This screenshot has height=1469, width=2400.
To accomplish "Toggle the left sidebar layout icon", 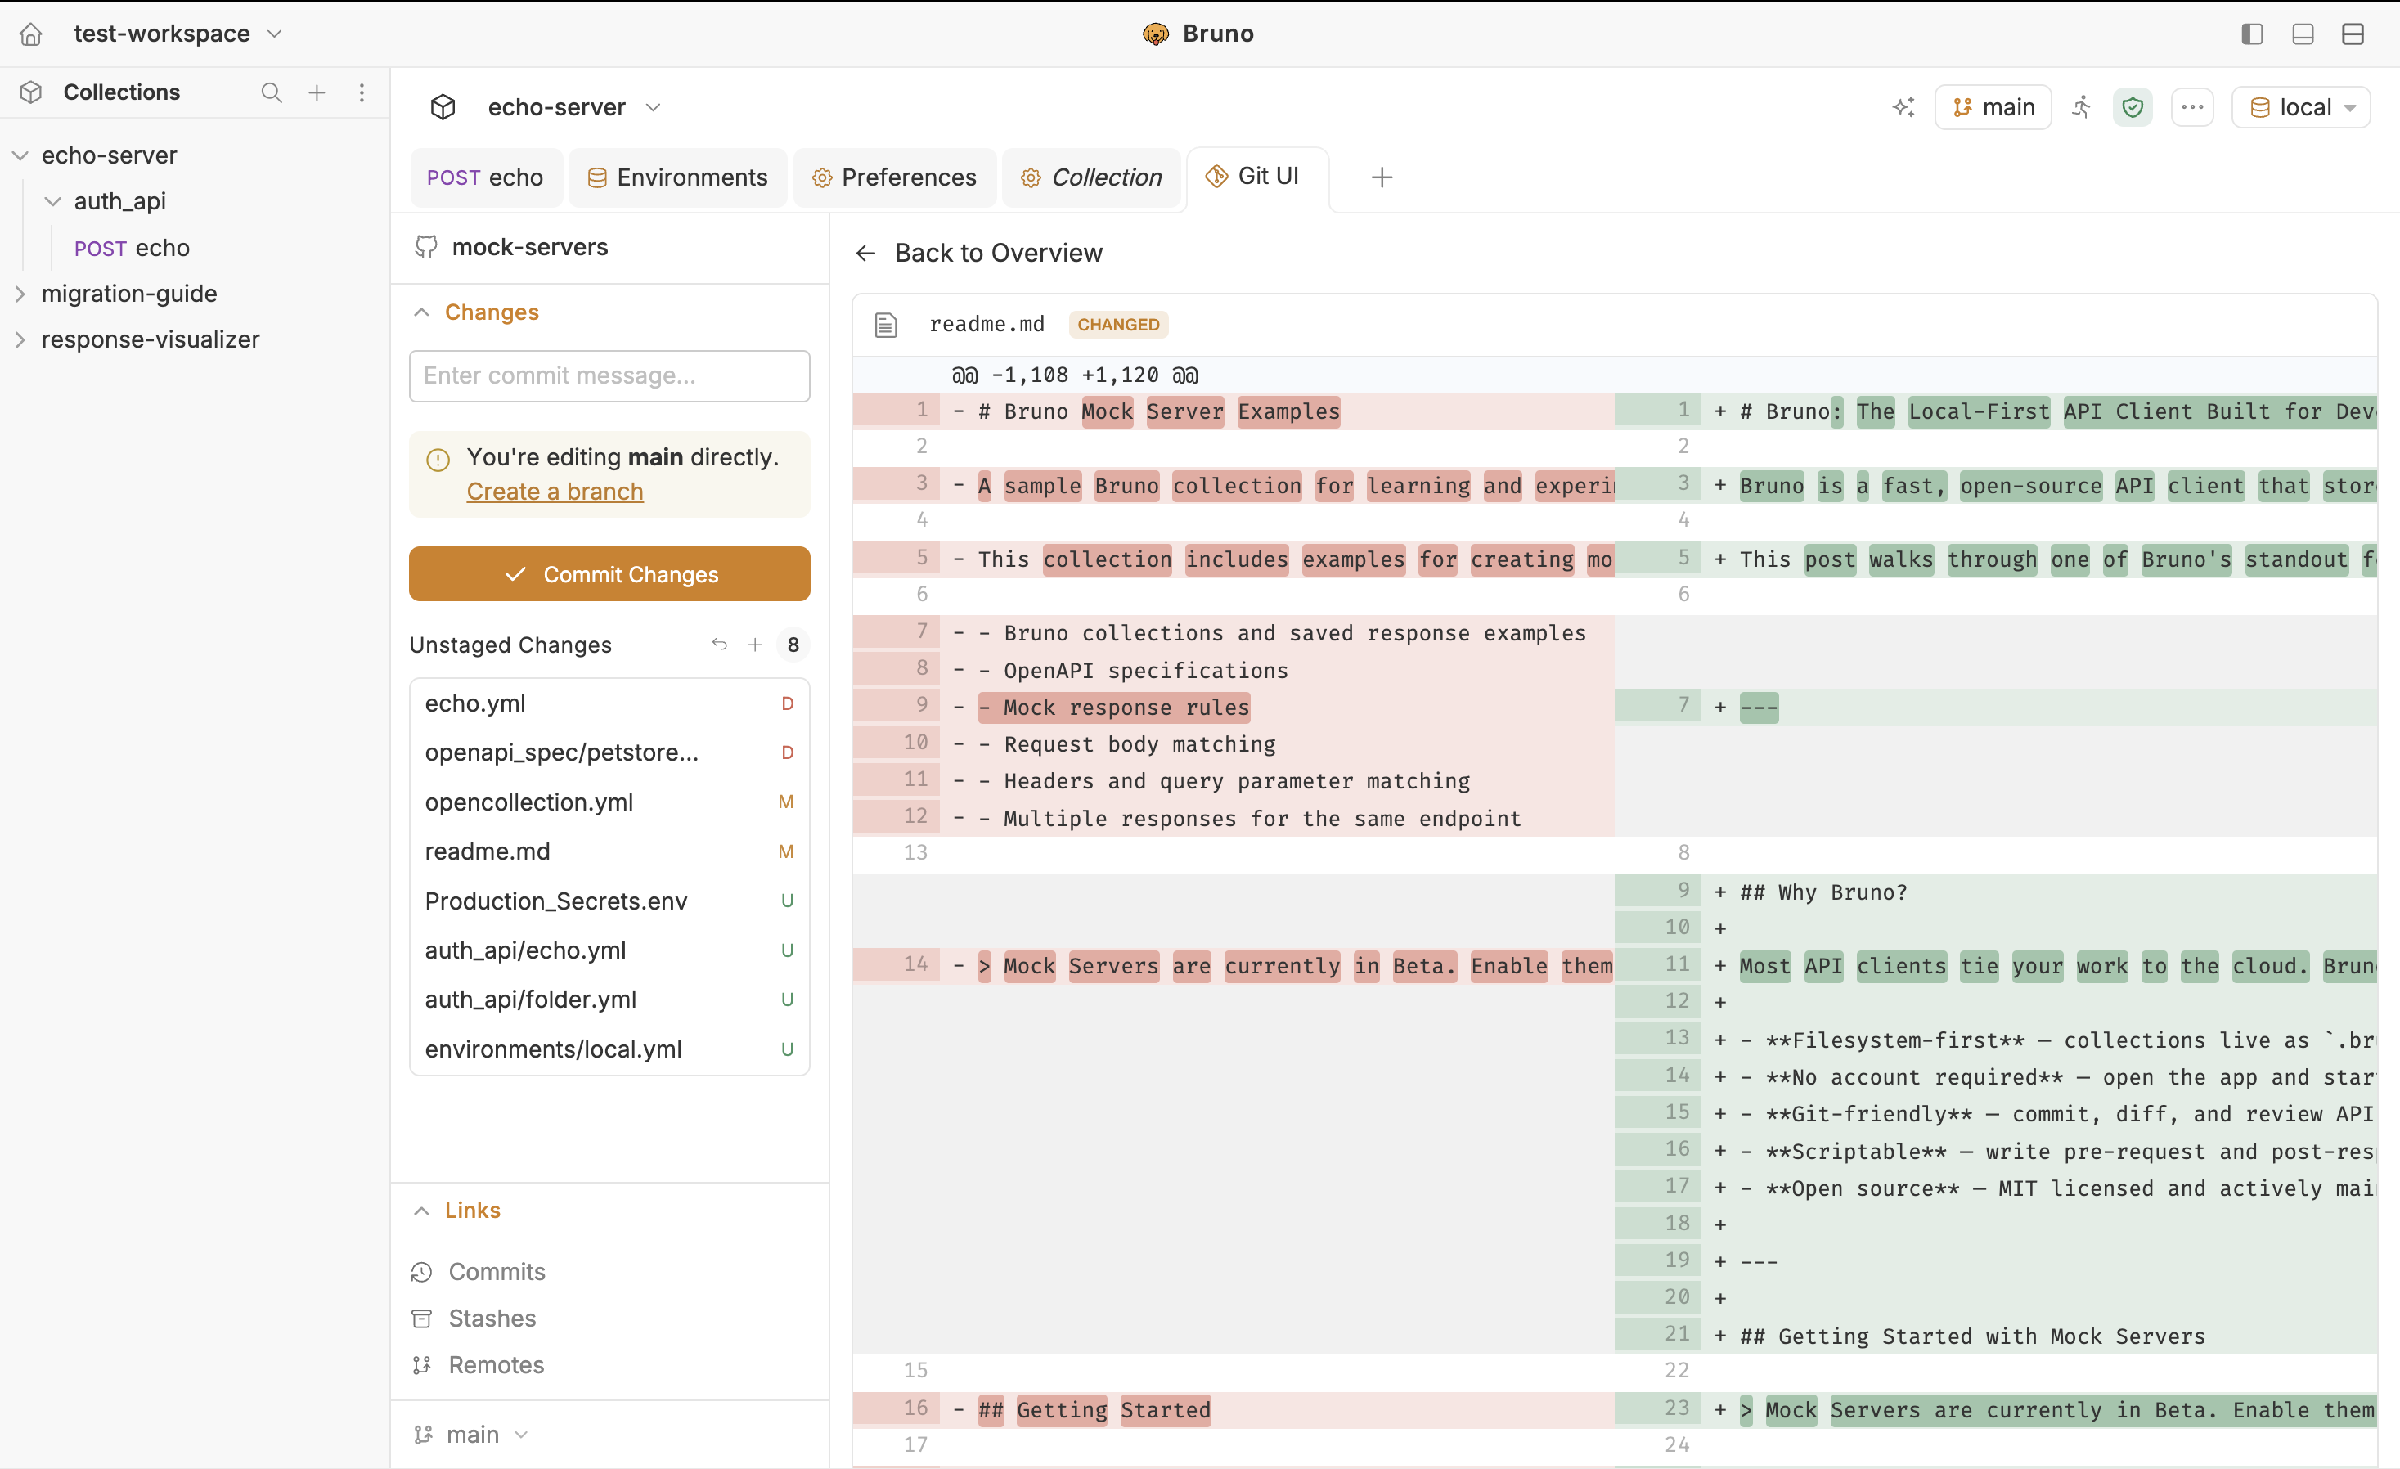I will click(x=2252, y=34).
